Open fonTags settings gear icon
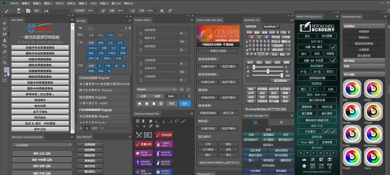390x175 pixels. 130,28
